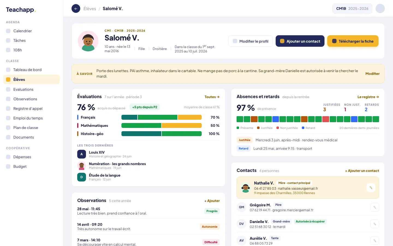Open all evaluations via Toutes link

click(x=212, y=97)
